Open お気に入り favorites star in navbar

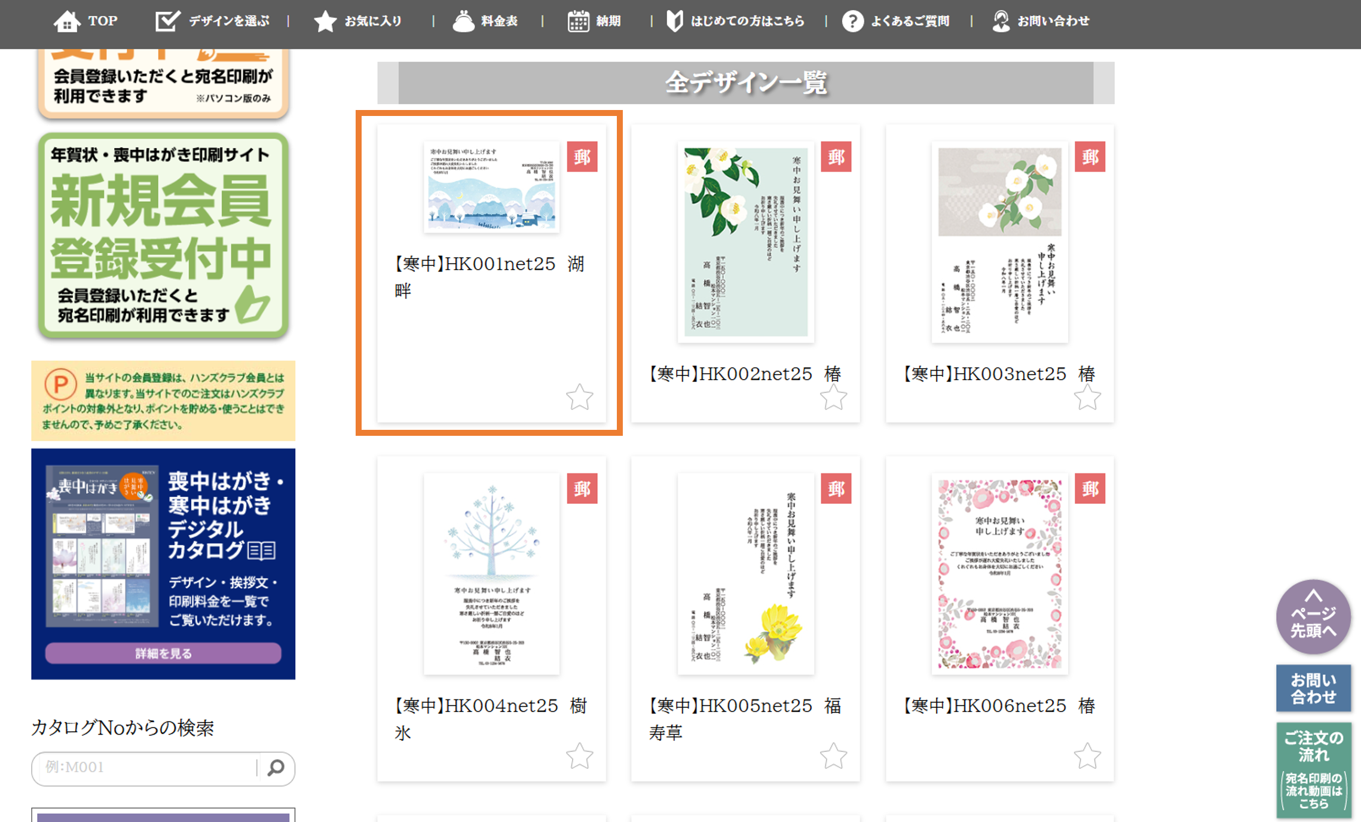click(325, 22)
